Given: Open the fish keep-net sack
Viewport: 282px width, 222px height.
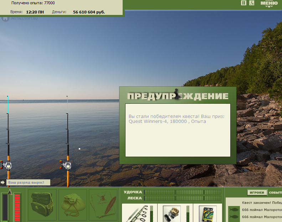Looking at the screenshot, I should click(x=73, y=205).
